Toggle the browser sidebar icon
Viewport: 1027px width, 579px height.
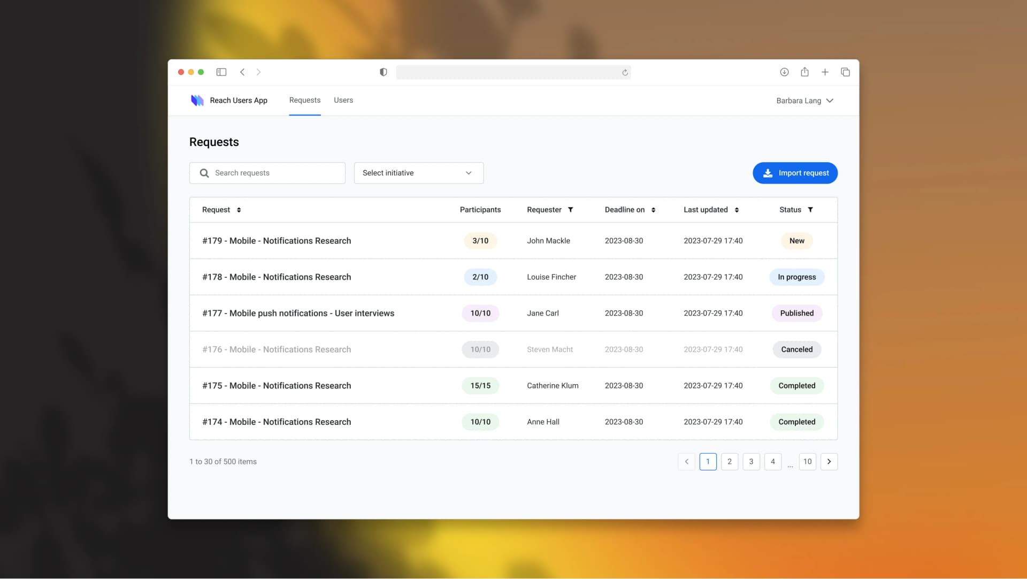click(221, 72)
